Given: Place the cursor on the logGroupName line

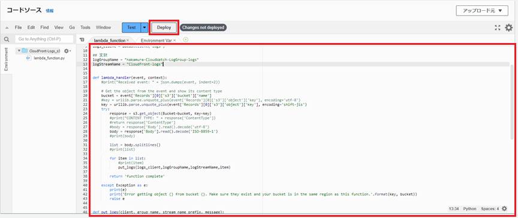Looking at the screenshot, I should pyautogui.click(x=146, y=60).
